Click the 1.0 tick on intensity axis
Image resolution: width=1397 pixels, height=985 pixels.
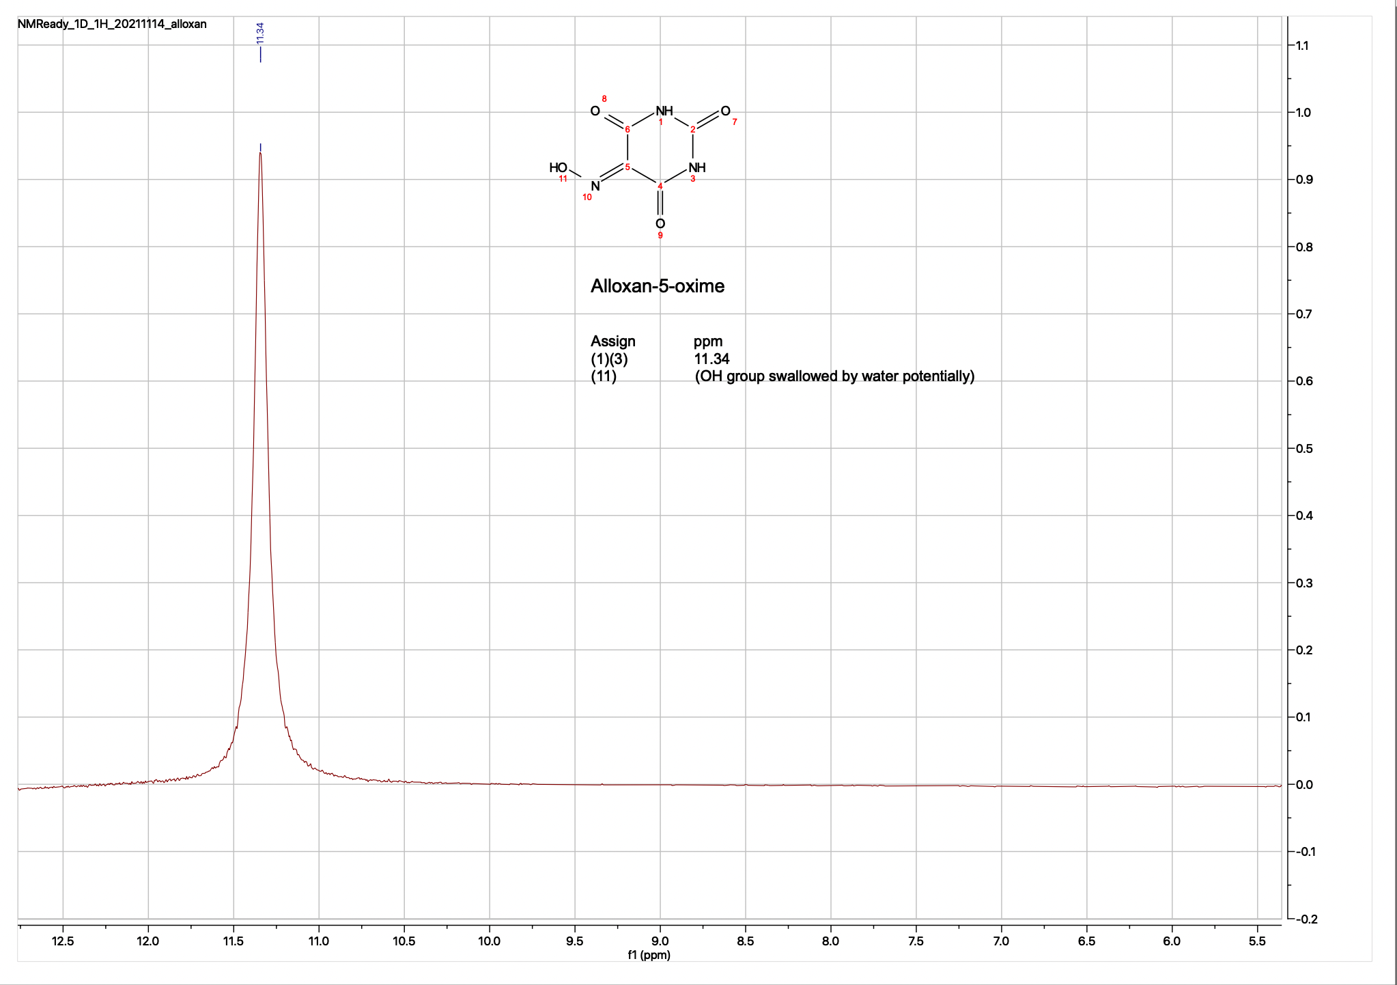(1303, 113)
